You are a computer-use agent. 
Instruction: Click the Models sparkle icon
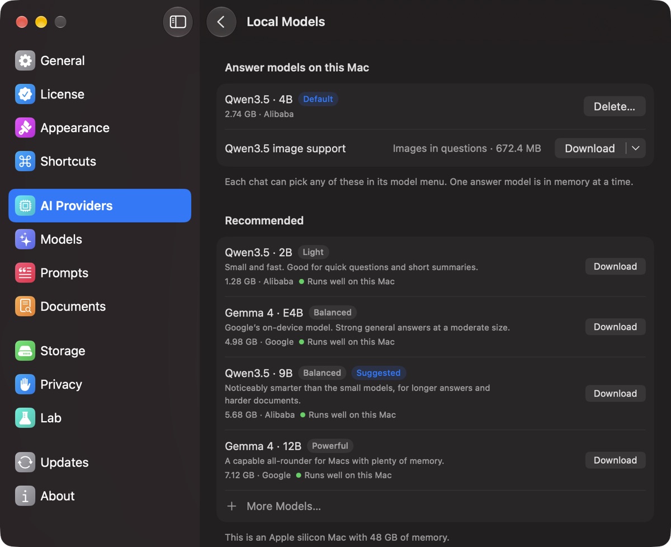[x=25, y=239]
